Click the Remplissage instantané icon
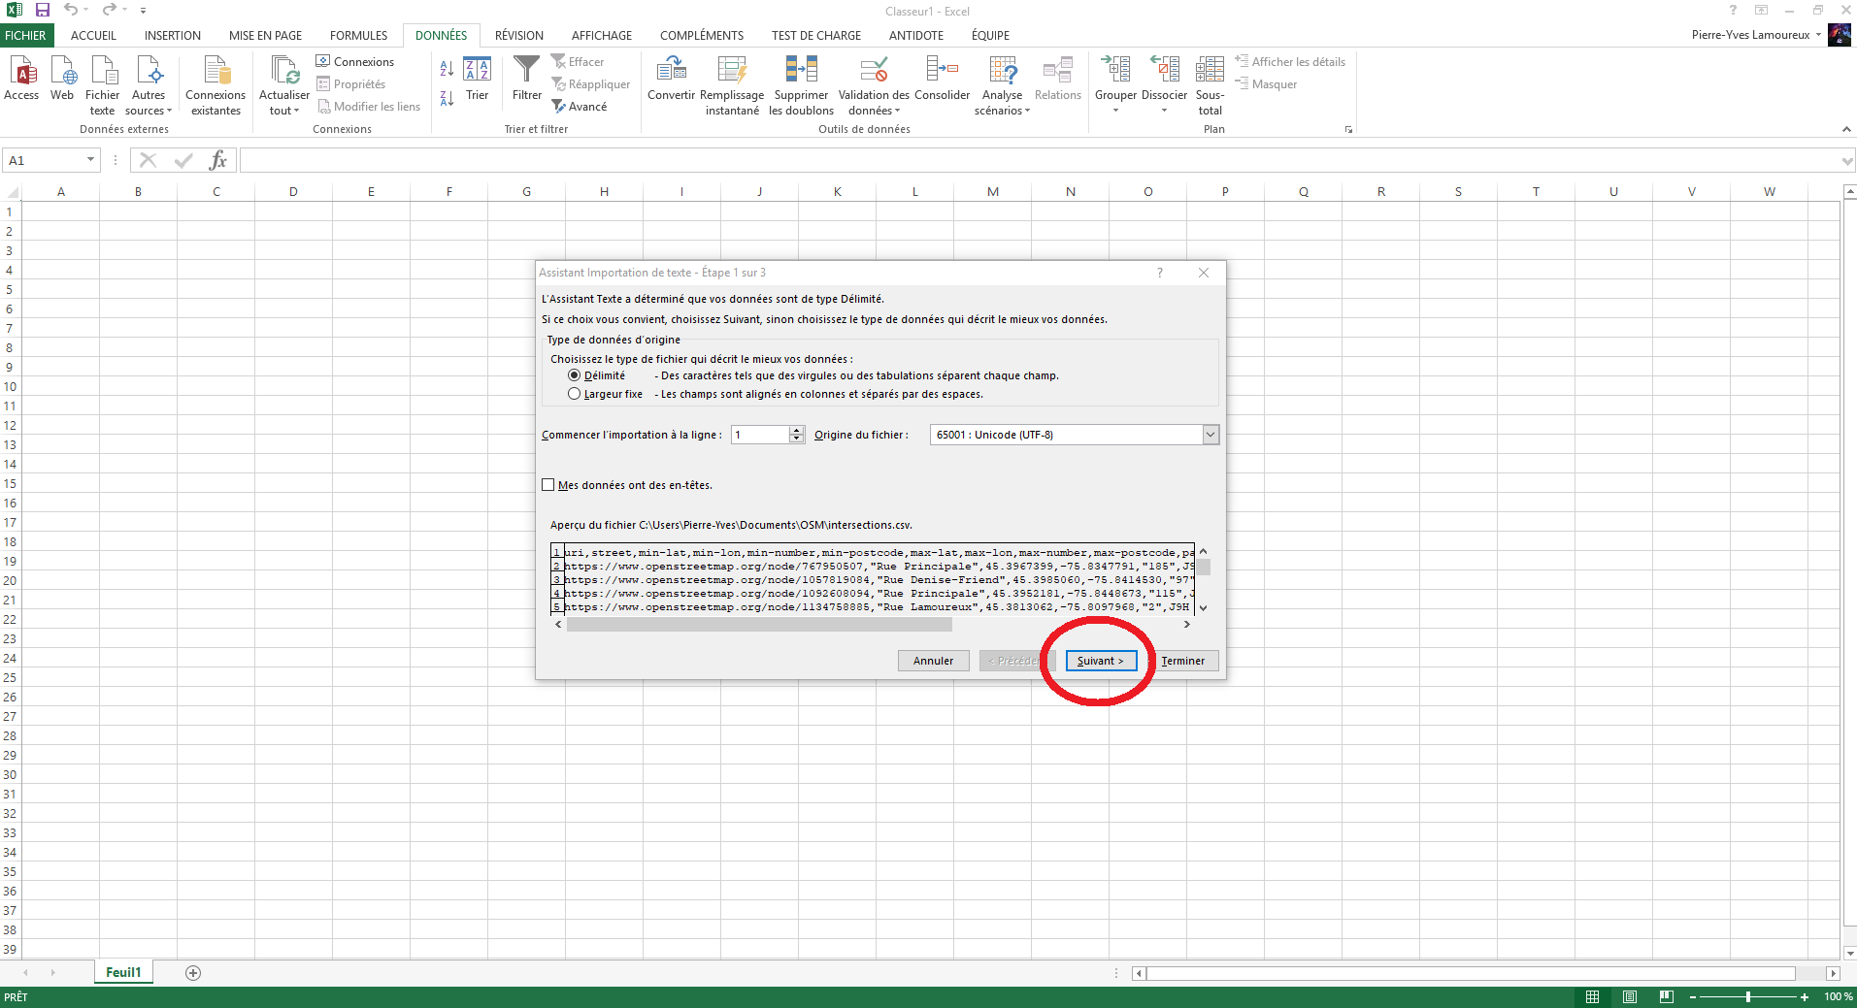This screenshot has height=1008, width=1857. (732, 71)
